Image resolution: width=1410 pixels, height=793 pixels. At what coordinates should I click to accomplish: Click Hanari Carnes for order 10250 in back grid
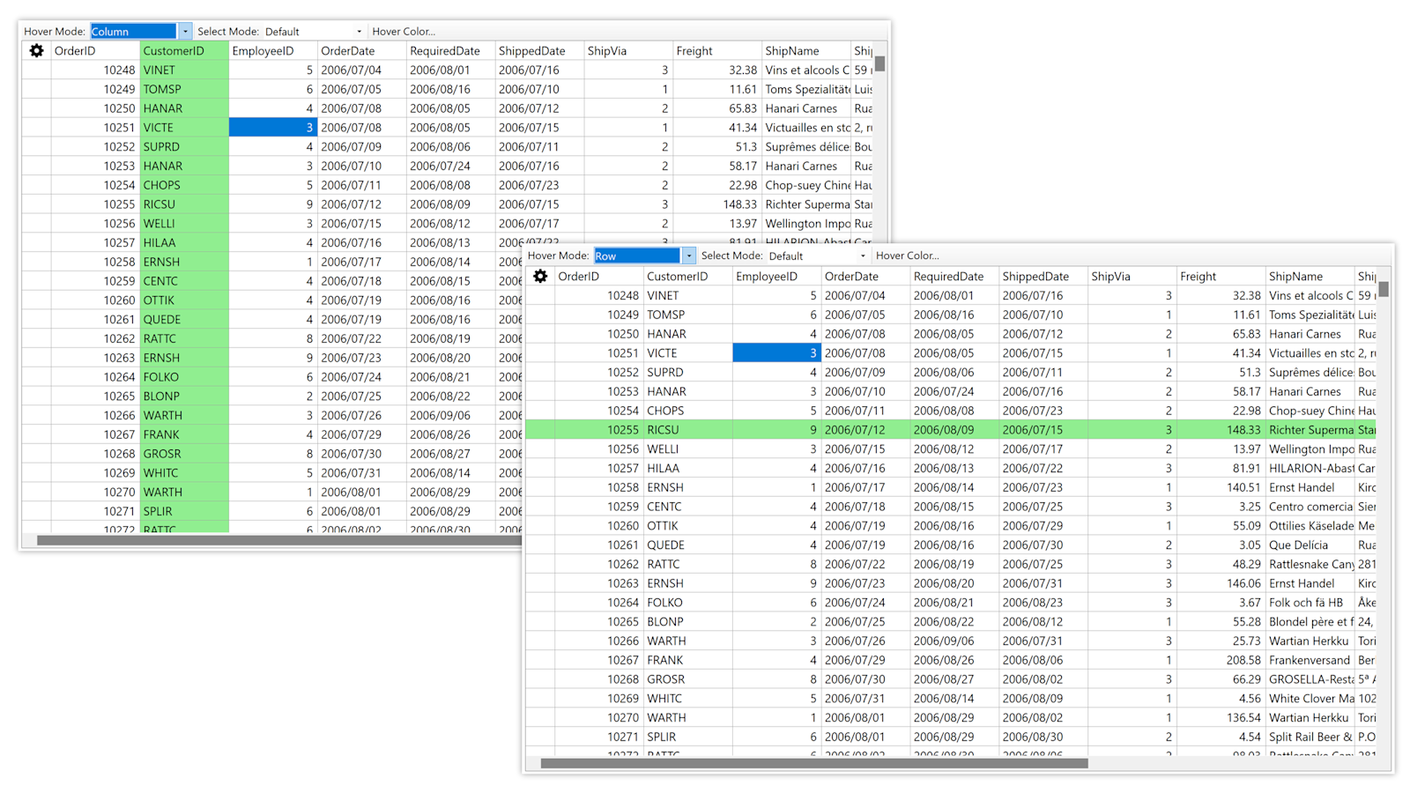click(x=806, y=108)
